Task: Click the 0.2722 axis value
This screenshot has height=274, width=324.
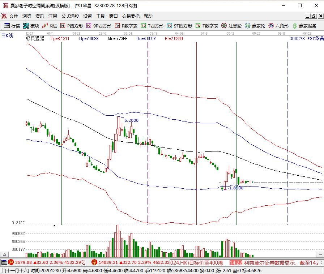Action: pos(18,223)
